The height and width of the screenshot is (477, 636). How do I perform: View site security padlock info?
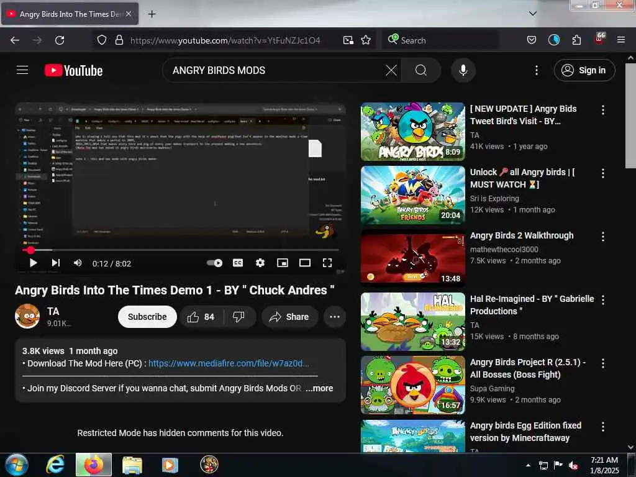119,40
